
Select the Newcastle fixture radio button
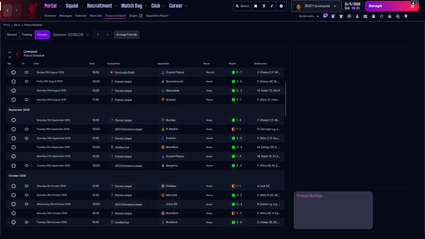pyautogui.click(x=14, y=91)
